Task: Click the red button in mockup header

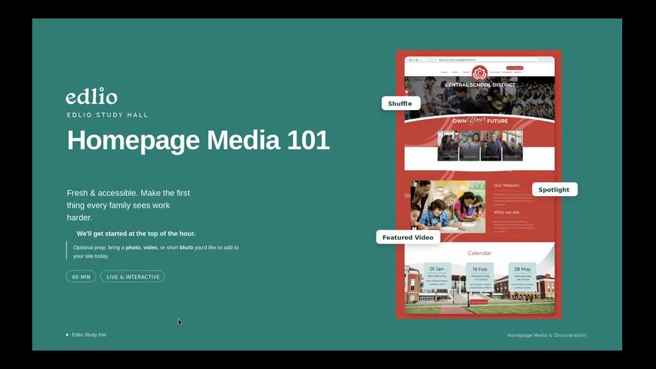Action: tap(515, 68)
